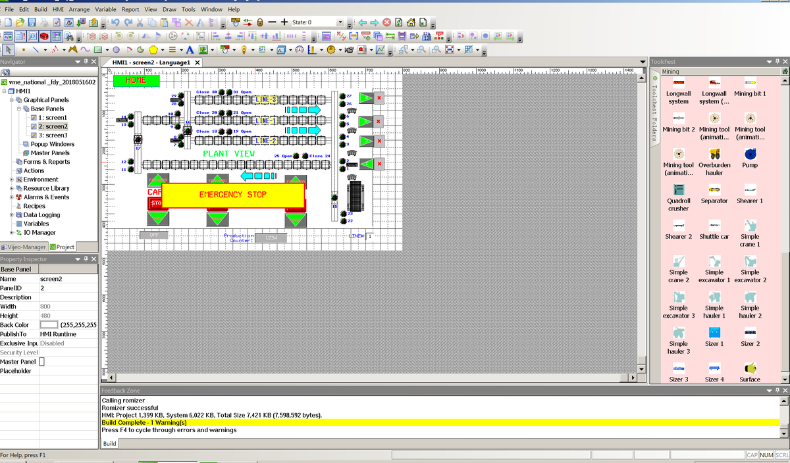Select 3: screen3 in Navigator
The height and width of the screenshot is (463, 790).
[53, 135]
